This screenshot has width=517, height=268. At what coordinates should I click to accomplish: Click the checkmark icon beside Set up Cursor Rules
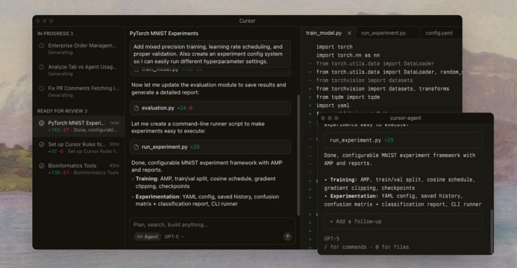point(41,145)
